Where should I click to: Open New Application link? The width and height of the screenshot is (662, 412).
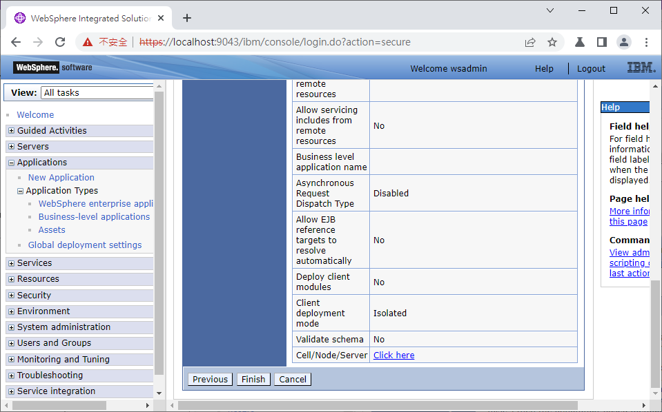tap(61, 177)
